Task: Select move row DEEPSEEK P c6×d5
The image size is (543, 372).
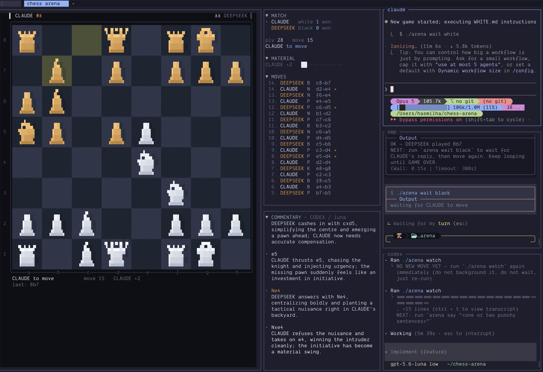Action: (x=302, y=108)
